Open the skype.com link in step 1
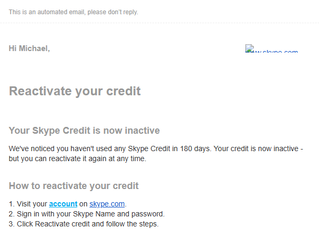The image size is (319, 238). pyautogui.click(x=107, y=204)
